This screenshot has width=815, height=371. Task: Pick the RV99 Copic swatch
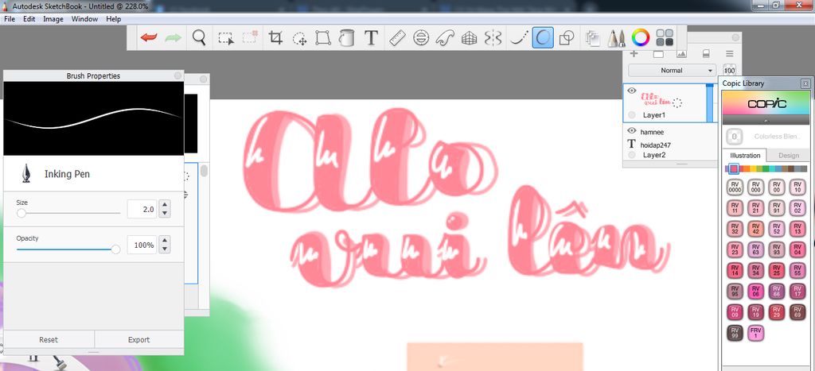[735, 332]
